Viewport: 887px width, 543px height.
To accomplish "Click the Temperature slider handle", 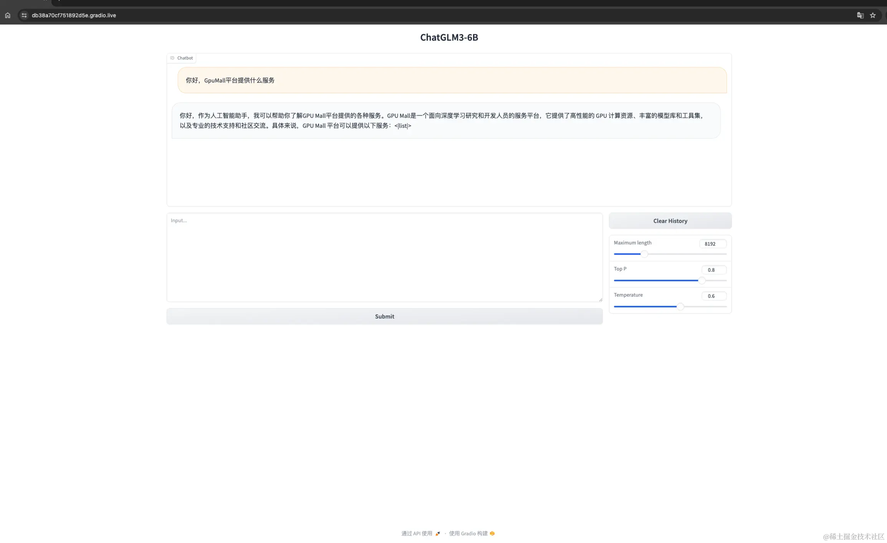I will click(680, 307).
